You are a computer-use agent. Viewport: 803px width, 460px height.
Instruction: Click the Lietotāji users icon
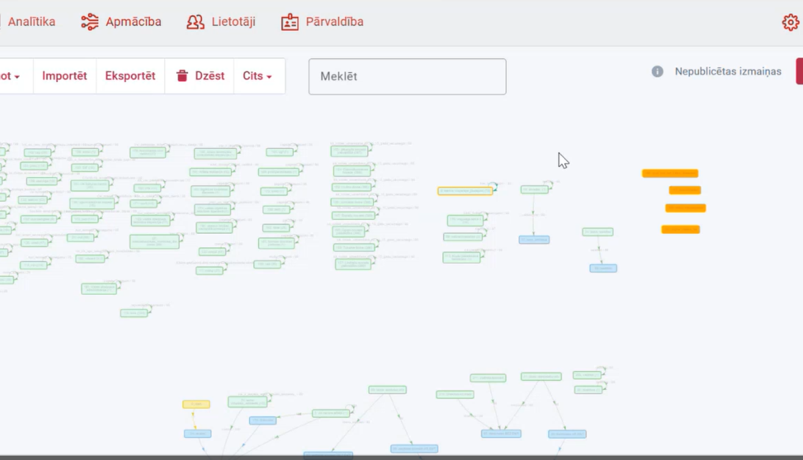pos(195,22)
